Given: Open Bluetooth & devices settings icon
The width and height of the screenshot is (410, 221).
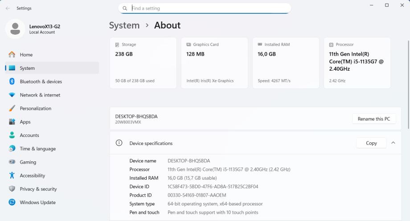Looking at the screenshot, I should pos(12,81).
